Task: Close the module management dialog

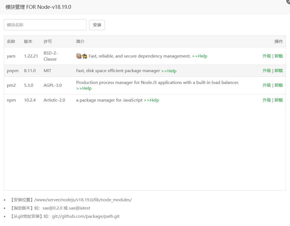Action: coord(288,1)
